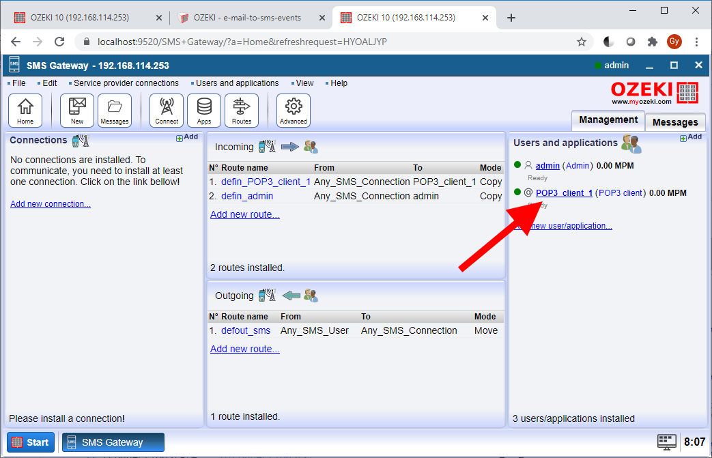Image resolution: width=712 pixels, height=458 pixels.
Task: Go back in the browser
Action: point(16,42)
